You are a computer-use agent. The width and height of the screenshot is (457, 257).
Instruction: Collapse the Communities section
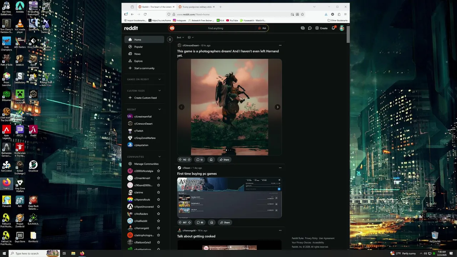(159, 157)
